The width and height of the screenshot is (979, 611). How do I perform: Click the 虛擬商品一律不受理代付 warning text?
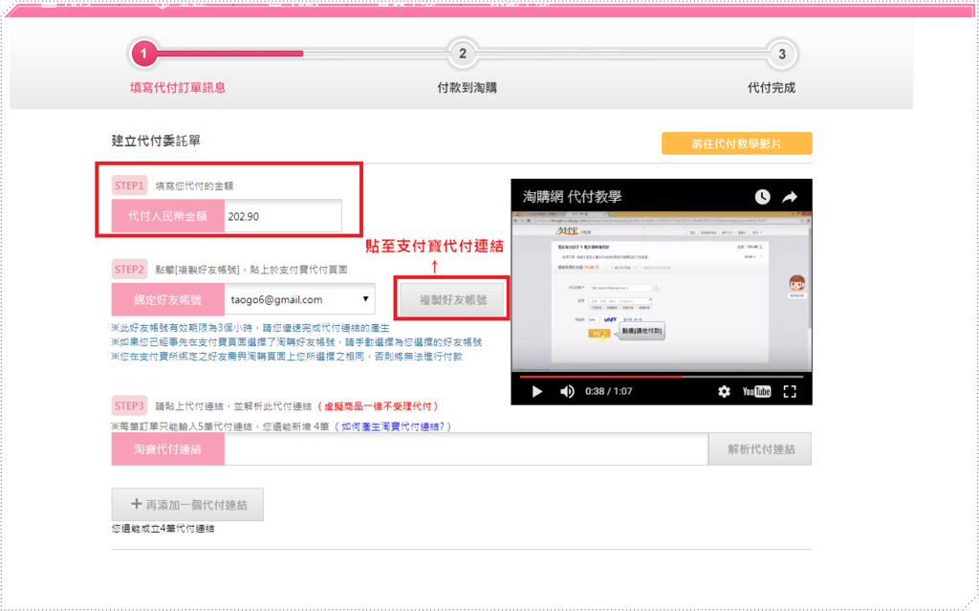[x=379, y=406]
